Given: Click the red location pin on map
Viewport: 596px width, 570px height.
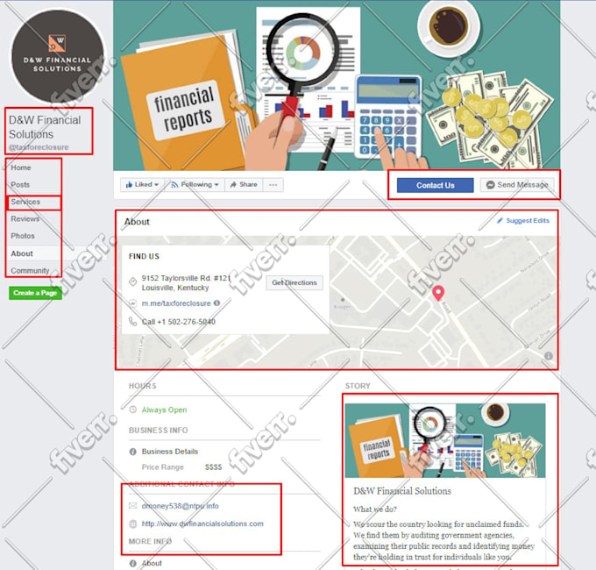Looking at the screenshot, I should click(x=438, y=293).
